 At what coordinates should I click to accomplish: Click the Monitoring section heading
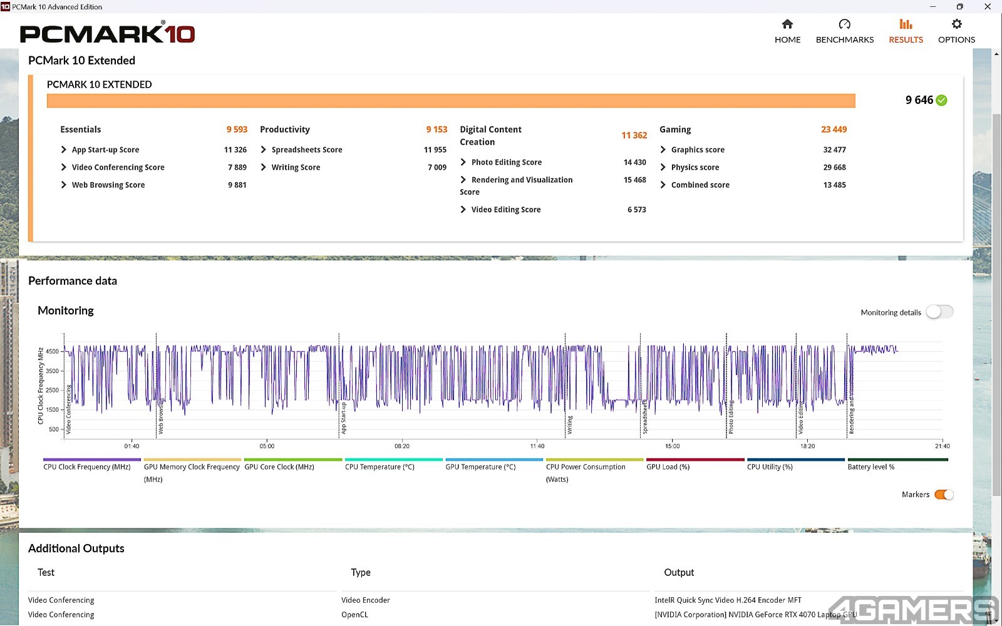click(x=66, y=310)
